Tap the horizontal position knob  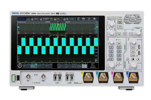(x=133, y=42)
